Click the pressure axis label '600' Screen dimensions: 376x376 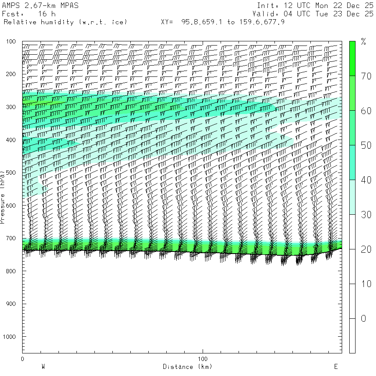[11, 206]
